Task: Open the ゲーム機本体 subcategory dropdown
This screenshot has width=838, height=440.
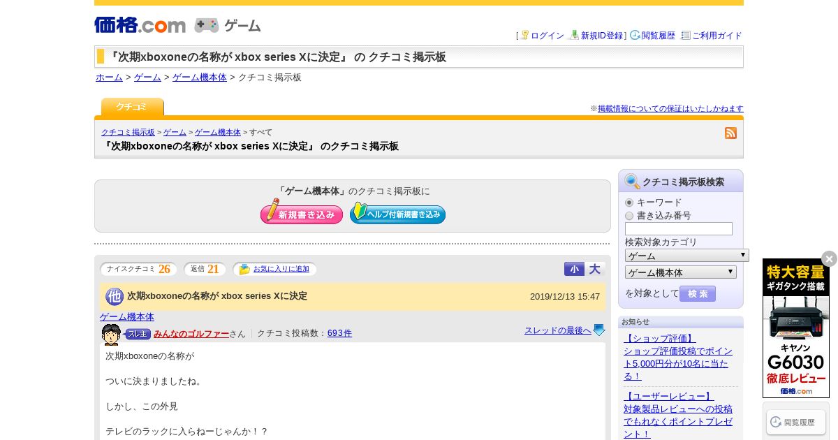Action: click(x=681, y=272)
